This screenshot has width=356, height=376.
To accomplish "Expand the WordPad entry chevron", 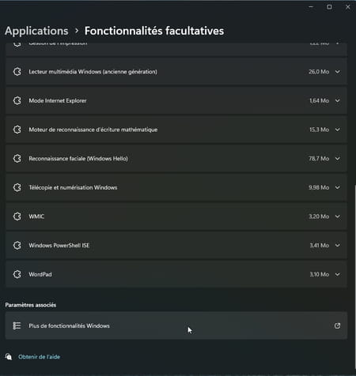I will tap(338, 274).
